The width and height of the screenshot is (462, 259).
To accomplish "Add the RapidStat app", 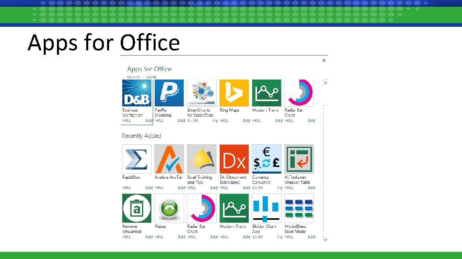I will click(149, 187).
